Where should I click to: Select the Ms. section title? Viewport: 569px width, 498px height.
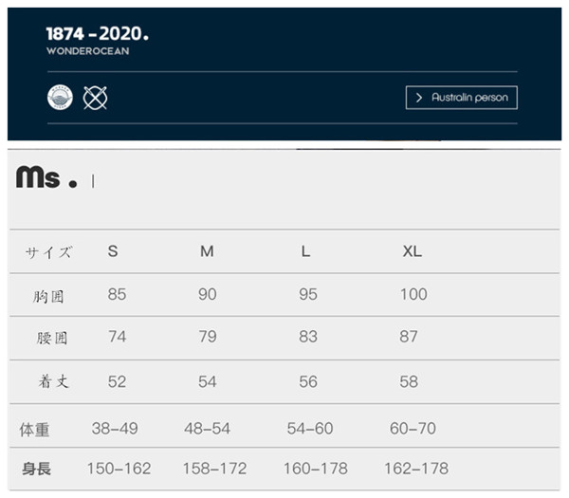coord(46,177)
